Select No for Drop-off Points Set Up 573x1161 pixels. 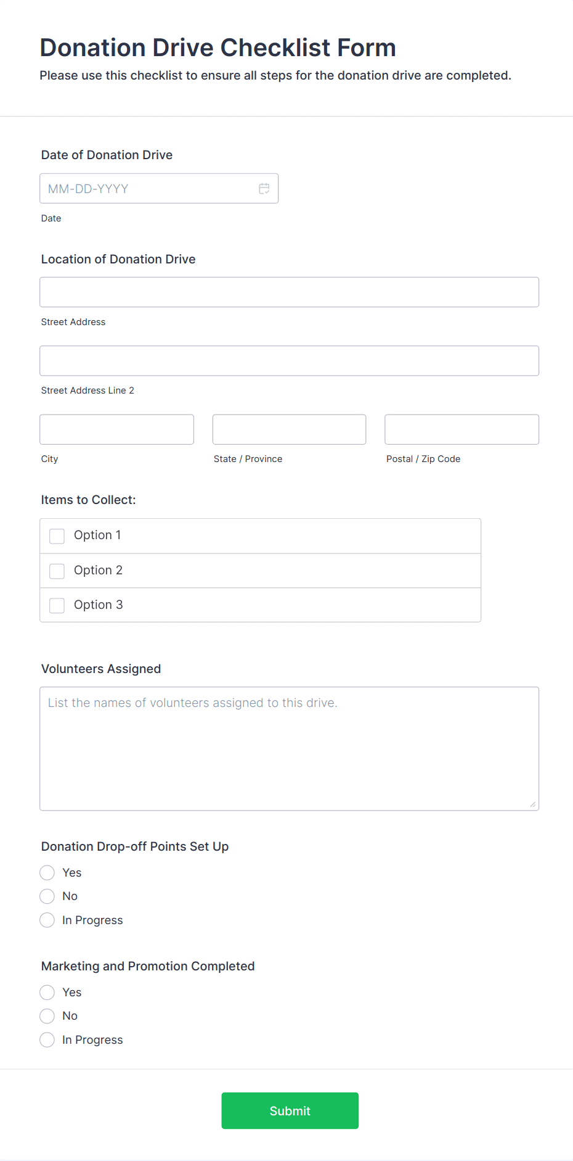pos(47,896)
